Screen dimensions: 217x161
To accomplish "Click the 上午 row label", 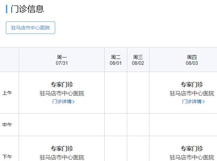I will (x=7, y=93).
